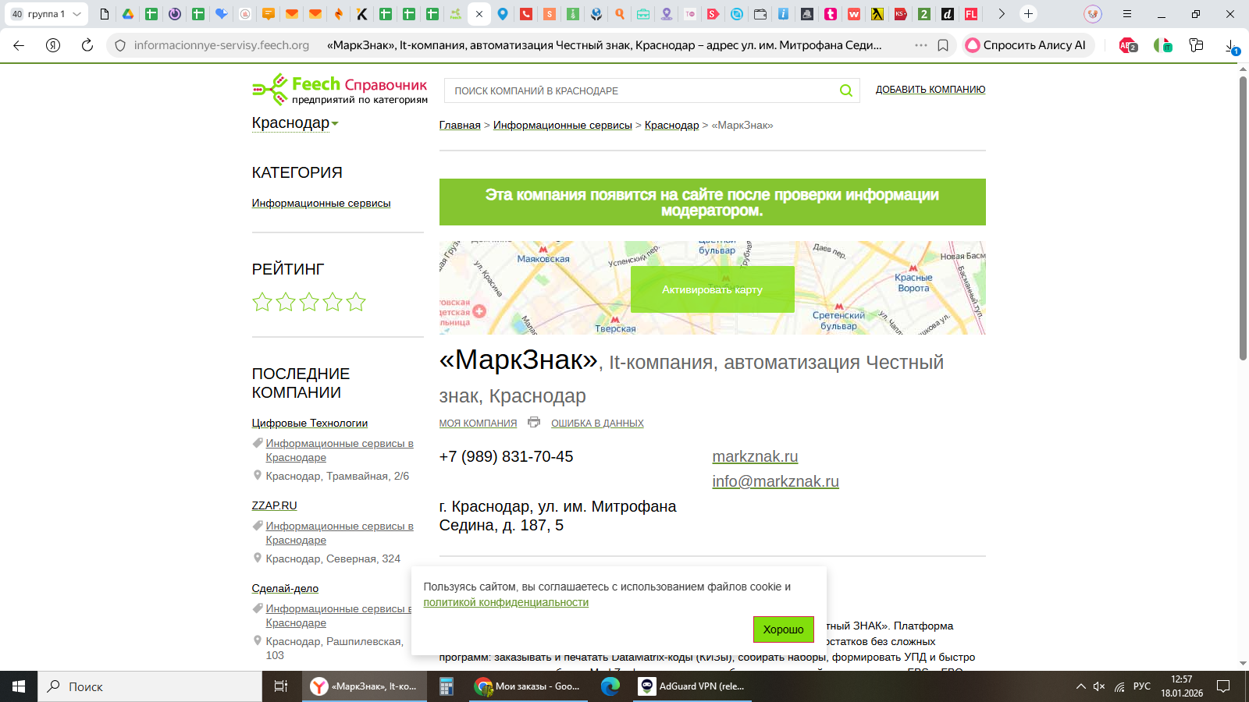Click ДОБАВИТЬ КОМПАНИЮ link
This screenshot has height=702, width=1249.
[931, 90]
